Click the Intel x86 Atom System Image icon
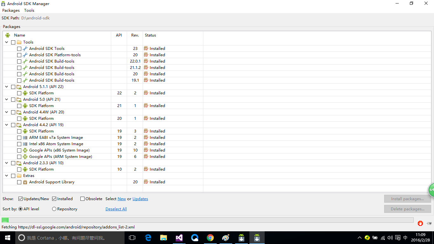434x244 pixels. 25,144
